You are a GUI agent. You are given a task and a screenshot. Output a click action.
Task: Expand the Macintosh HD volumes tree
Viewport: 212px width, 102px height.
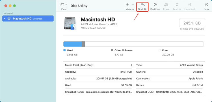(4, 19)
